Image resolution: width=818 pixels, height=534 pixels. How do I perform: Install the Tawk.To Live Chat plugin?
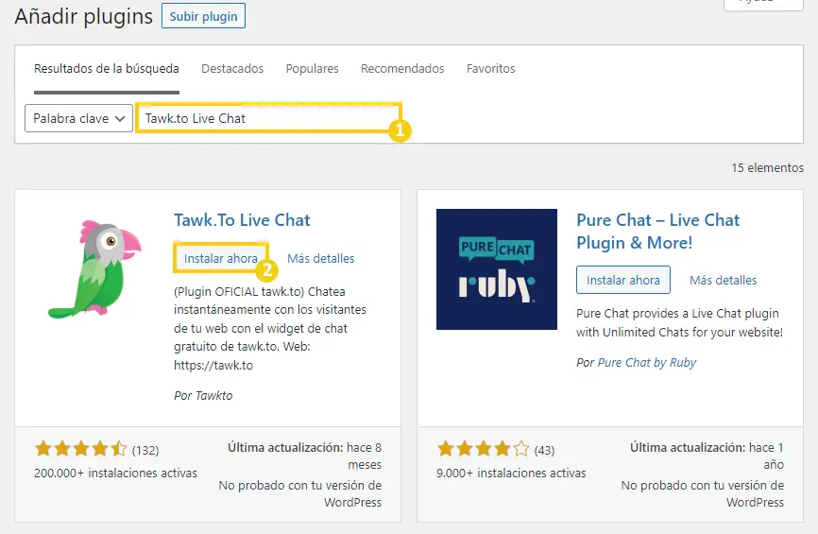tap(221, 258)
